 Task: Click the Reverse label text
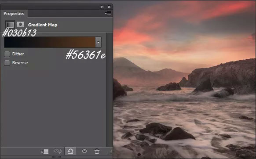click(20, 63)
